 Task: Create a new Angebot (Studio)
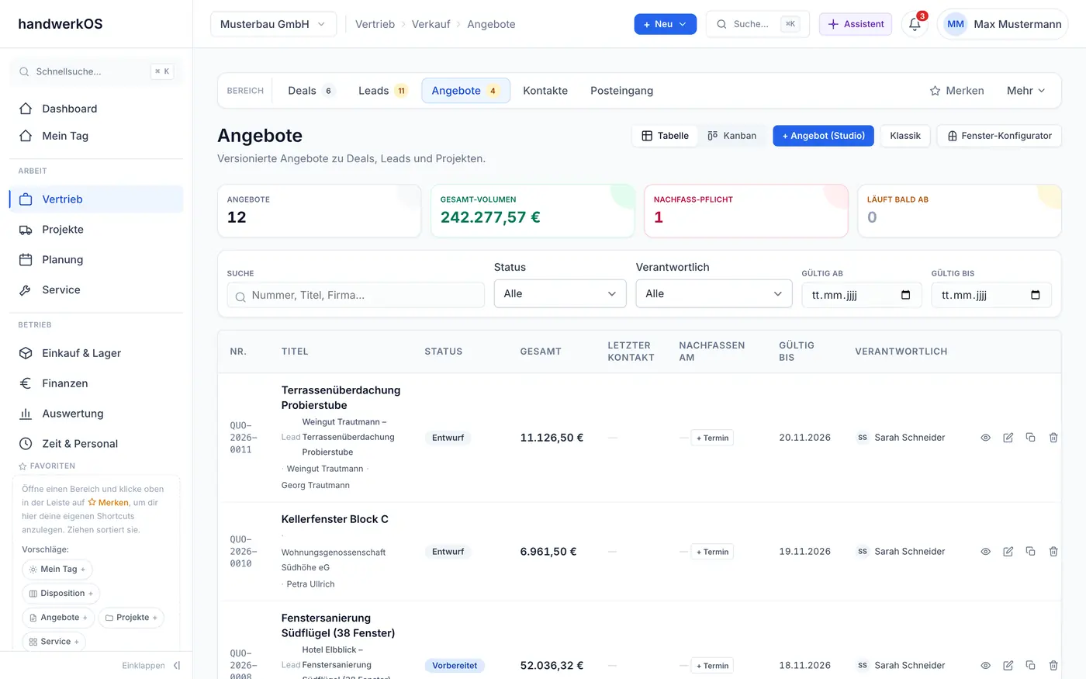pyautogui.click(x=823, y=136)
